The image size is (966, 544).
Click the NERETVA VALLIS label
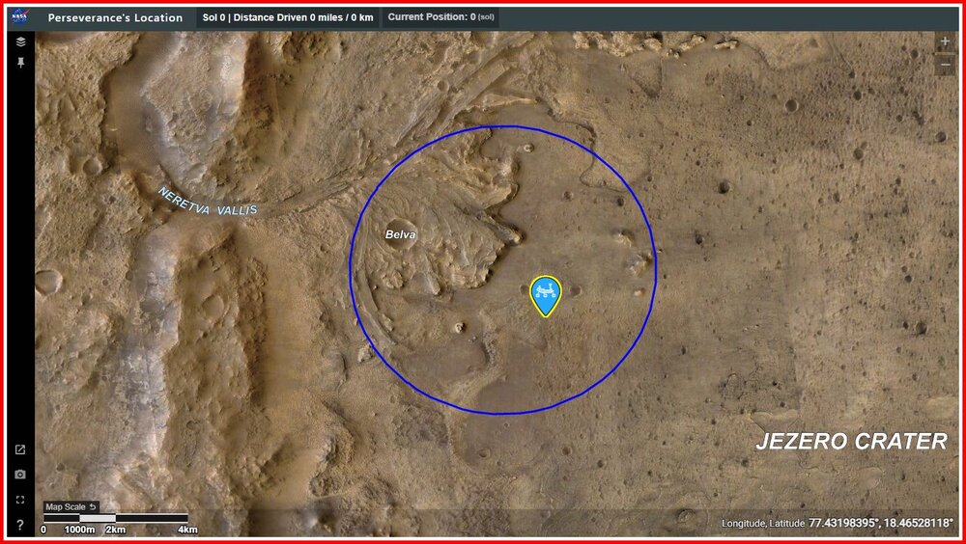pyautogui.click(x=208, y=203)
